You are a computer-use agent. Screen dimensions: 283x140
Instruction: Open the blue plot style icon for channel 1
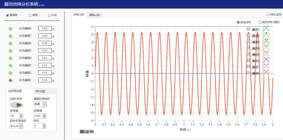point(266,29)
